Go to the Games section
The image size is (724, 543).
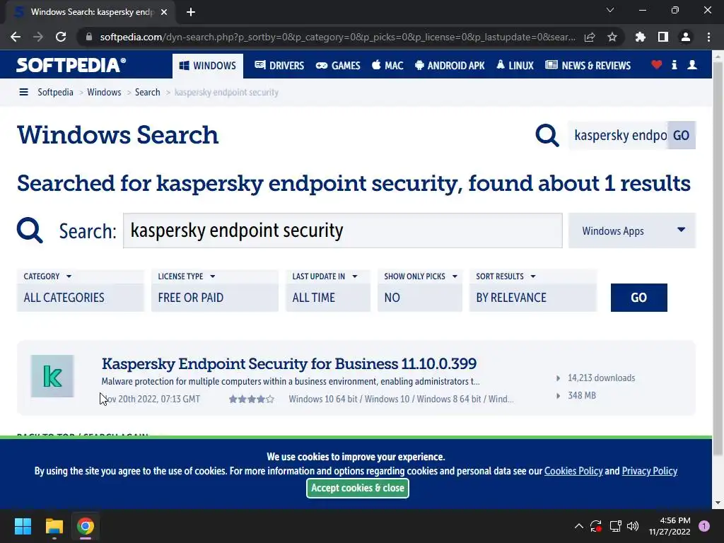point(338,66)
